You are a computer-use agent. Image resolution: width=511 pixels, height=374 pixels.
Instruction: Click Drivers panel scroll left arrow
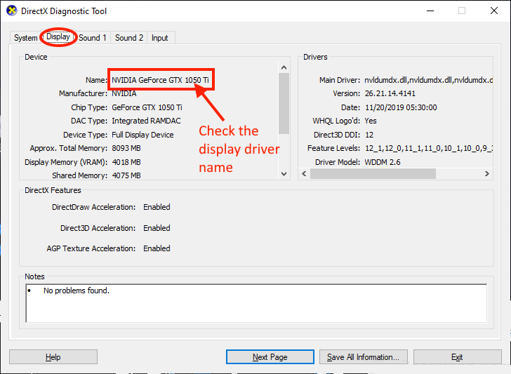(304, 173)
